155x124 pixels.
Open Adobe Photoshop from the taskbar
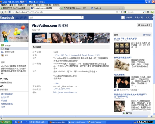(97, 122)
